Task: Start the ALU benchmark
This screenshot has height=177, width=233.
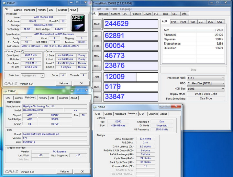Action: tap(97, 36)
